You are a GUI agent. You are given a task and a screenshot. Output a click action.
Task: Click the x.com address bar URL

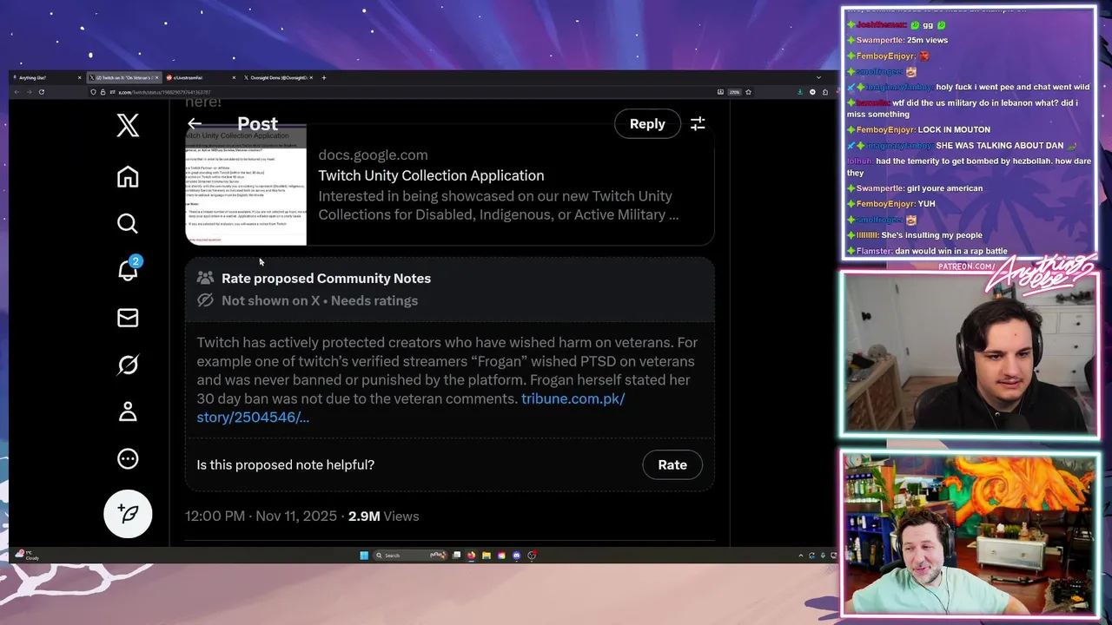click(x=164, y=92)
